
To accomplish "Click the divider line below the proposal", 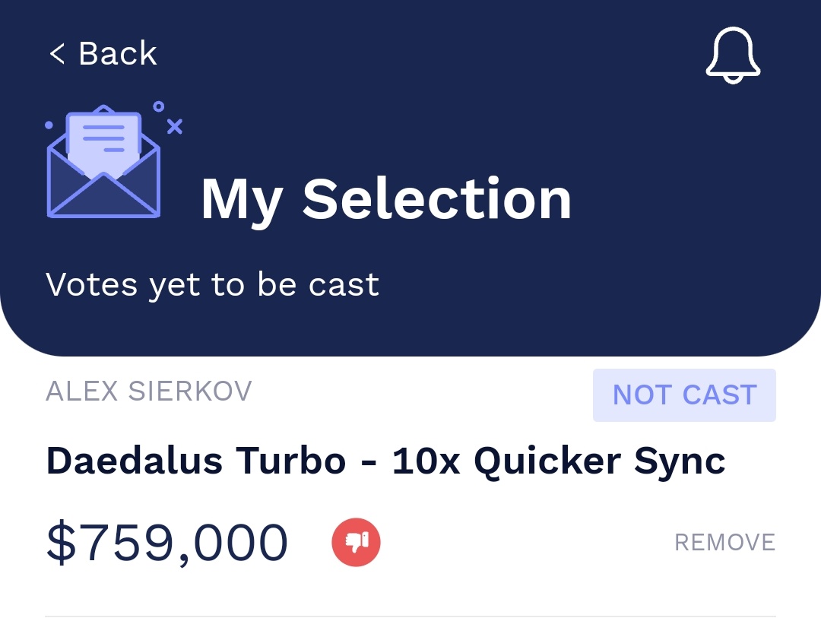I will click(x=410, y=616).
